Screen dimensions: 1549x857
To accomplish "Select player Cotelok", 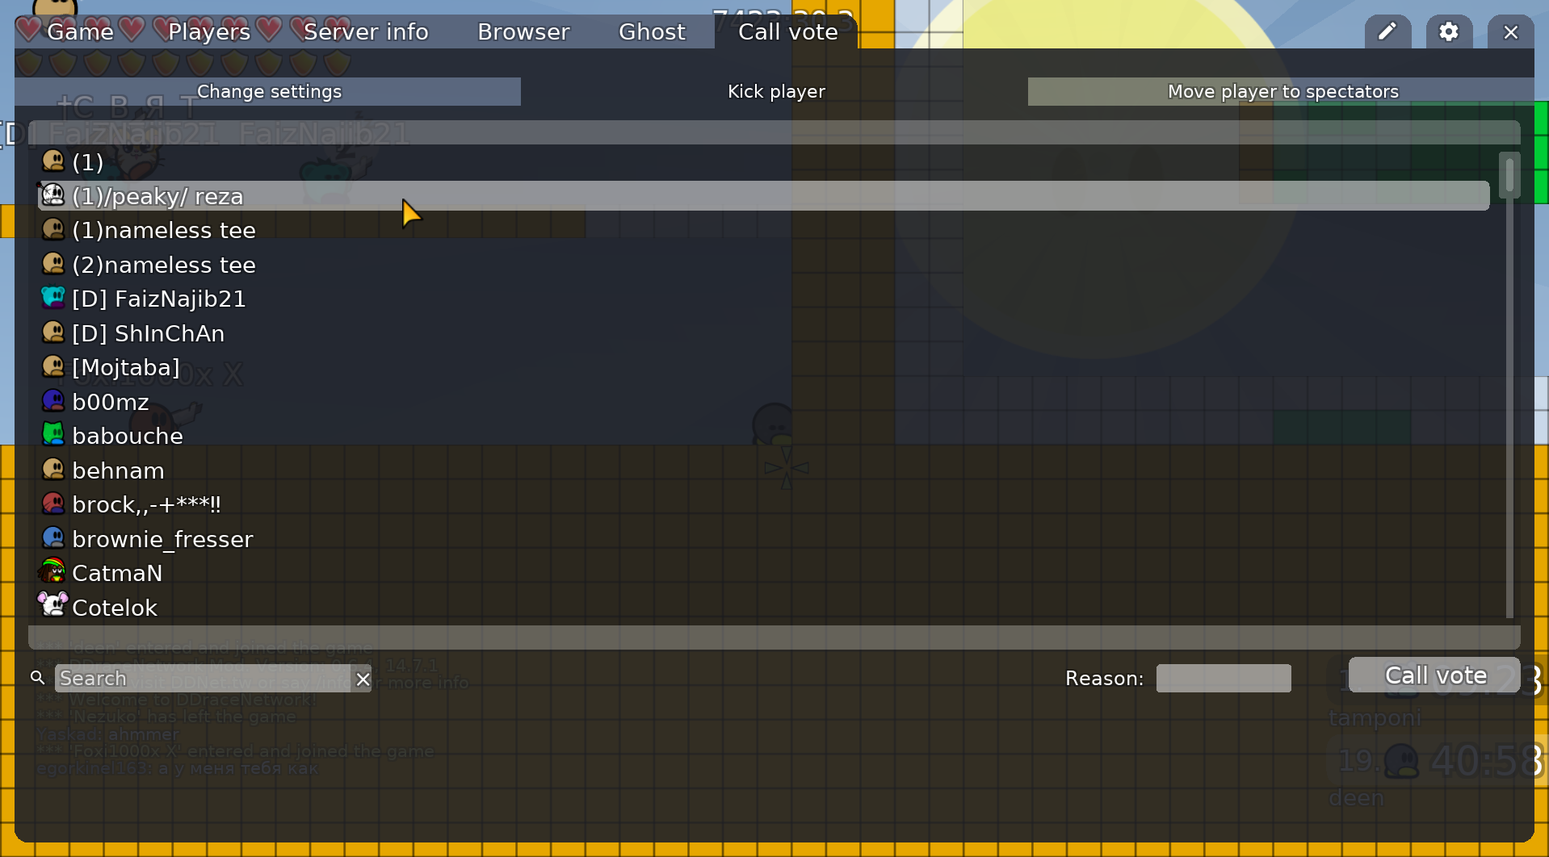I will pos(763,607).
